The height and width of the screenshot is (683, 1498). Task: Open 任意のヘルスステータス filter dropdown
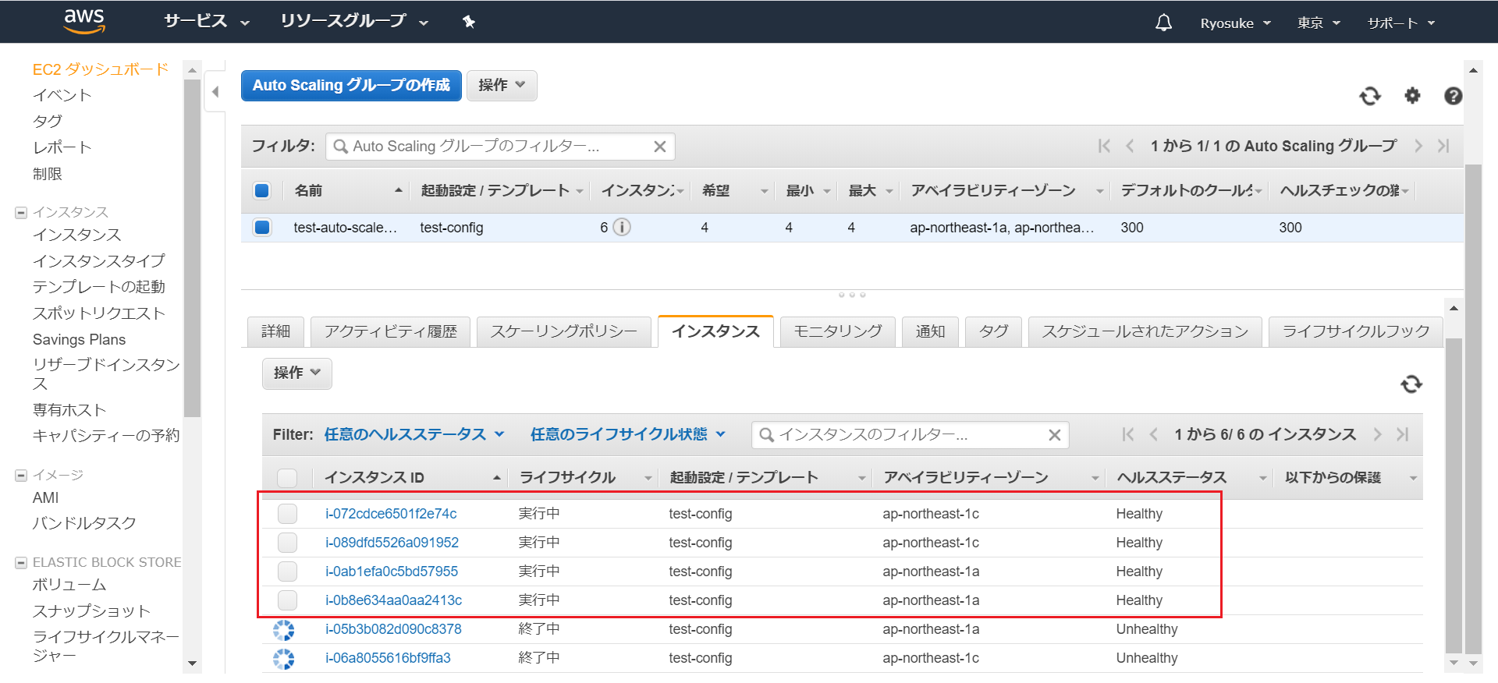coord(414,434)
